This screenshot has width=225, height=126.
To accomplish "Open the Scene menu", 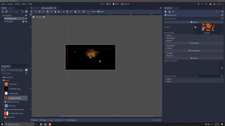I will (x=3, y=4).
